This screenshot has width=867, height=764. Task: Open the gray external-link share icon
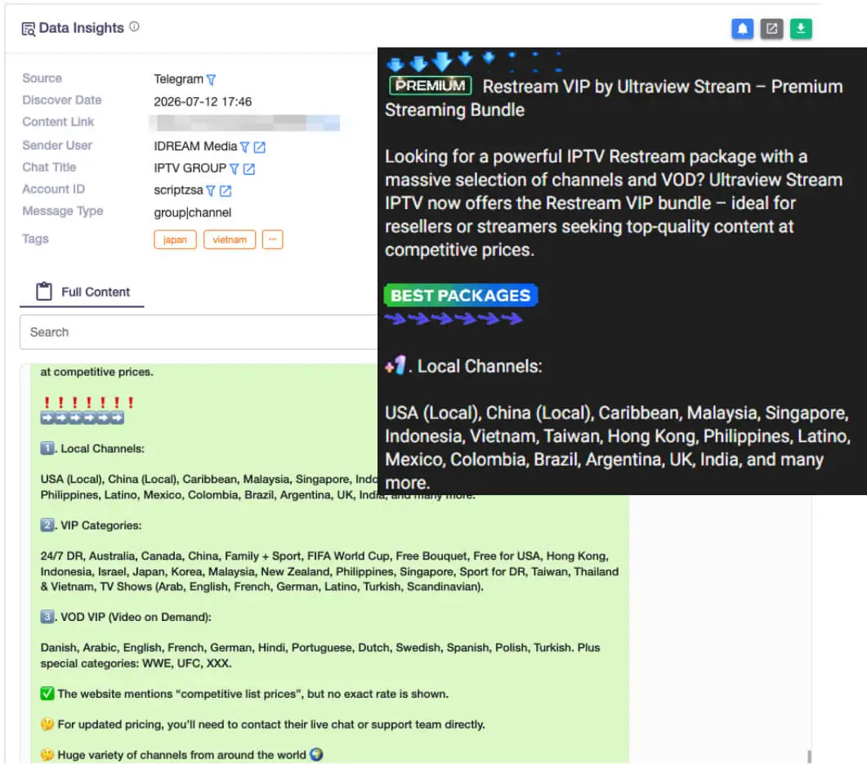(x=771, y=29)
